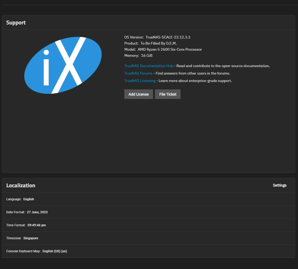298x269 pixels.
Task: Click the 'Find answers from other users' text
Action: pyautogui.click(x=193, y=73)
